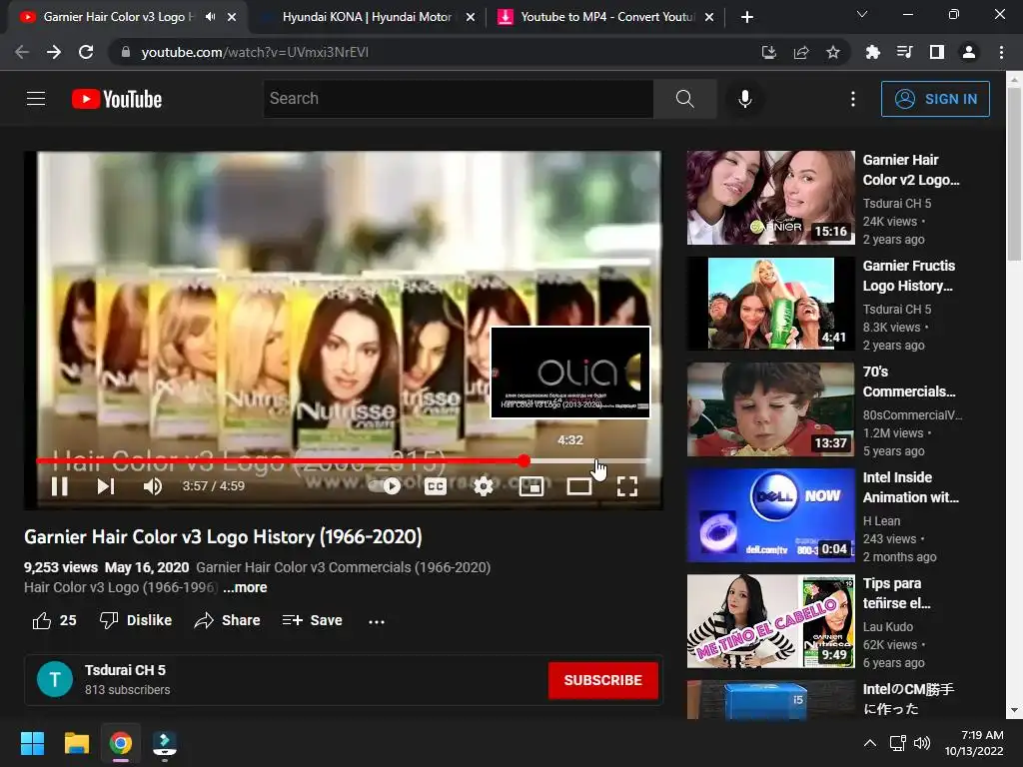The width and height of the screenshot is (1023, 767).
Task: Like the video with thumbs up
Action: (x=54, y=620)
